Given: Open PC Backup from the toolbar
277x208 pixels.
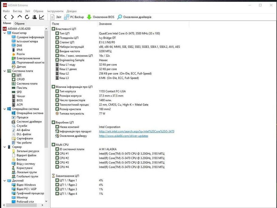Looking at the screenshot, I should 74,17.
